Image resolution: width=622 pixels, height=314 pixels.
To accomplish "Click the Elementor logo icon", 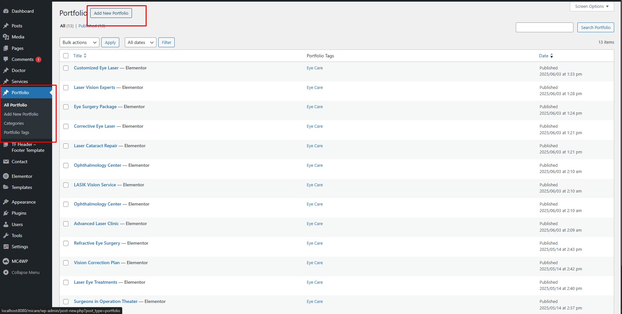I will (6, 176).
